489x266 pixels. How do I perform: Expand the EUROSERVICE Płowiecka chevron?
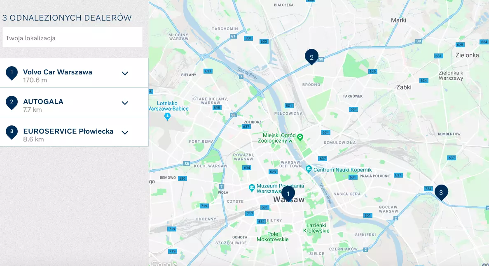click(x=125, y=132)
